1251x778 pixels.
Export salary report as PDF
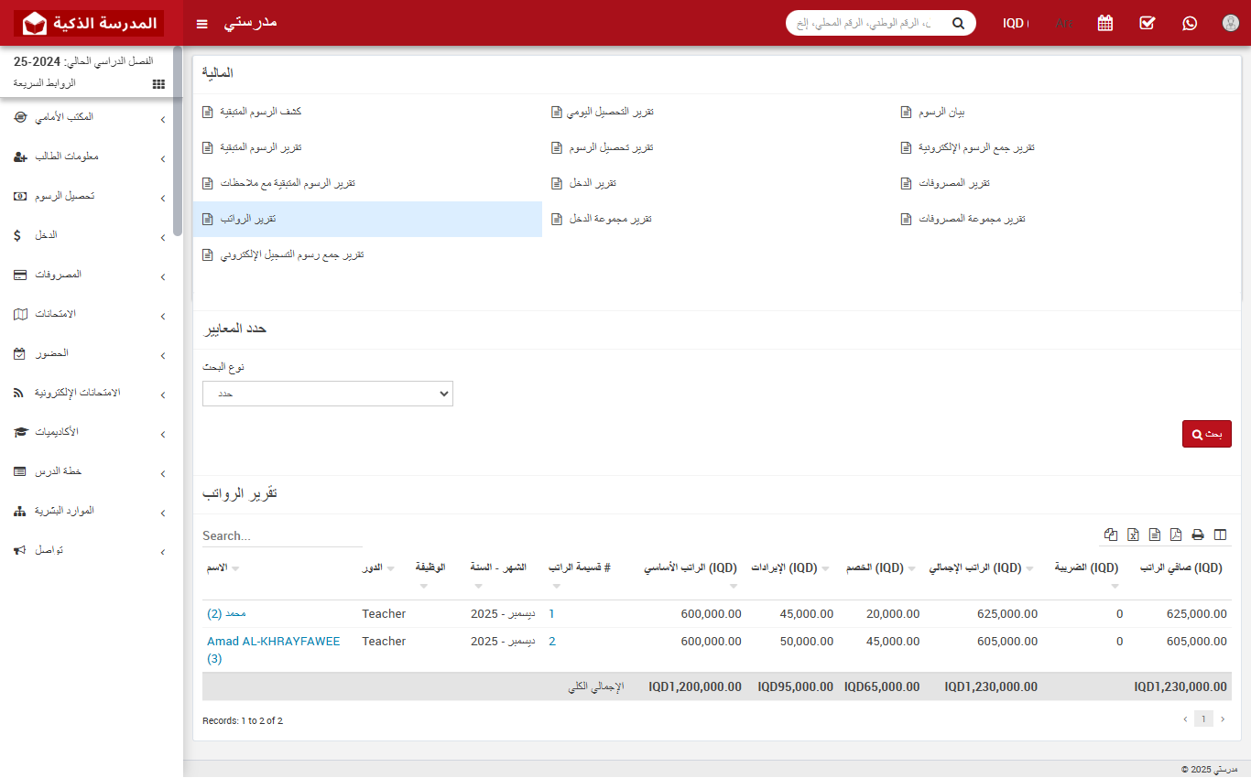(1176, 535)
